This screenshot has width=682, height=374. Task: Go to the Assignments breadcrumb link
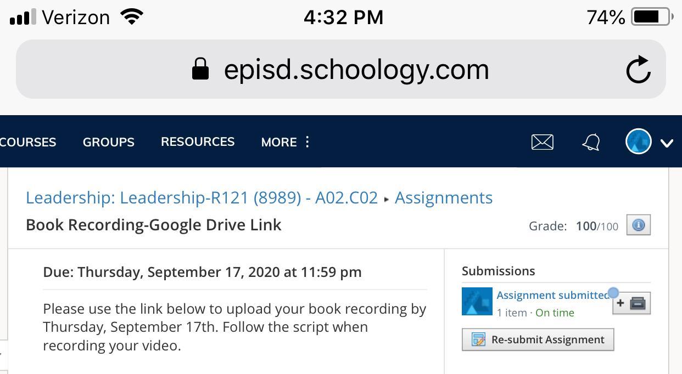click(443, 198)
